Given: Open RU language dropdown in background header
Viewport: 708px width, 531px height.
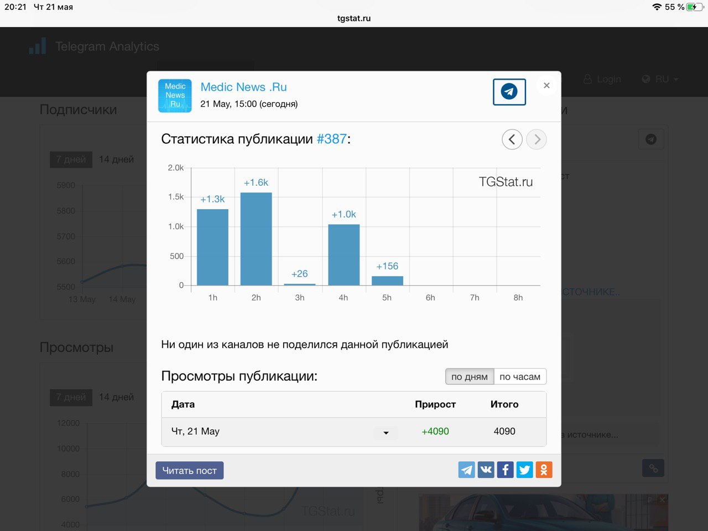Looking at the screenshot, I should click(x=660, y=79).
